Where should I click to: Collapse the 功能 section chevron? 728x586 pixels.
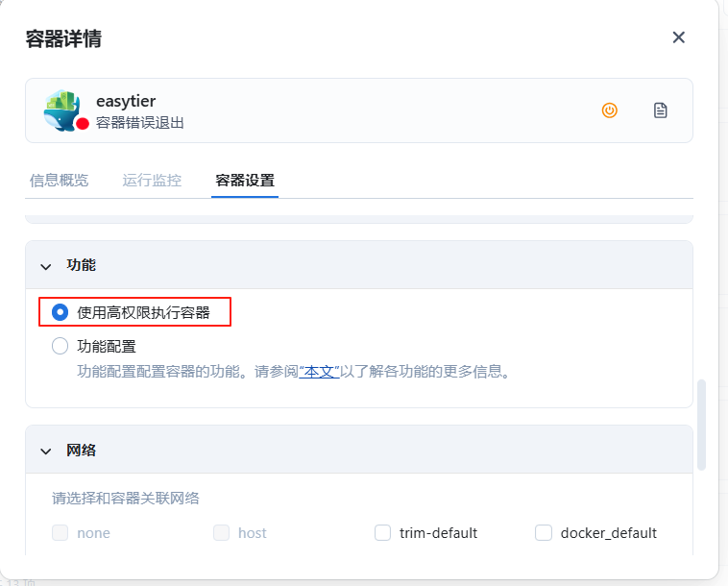(45, 266)
